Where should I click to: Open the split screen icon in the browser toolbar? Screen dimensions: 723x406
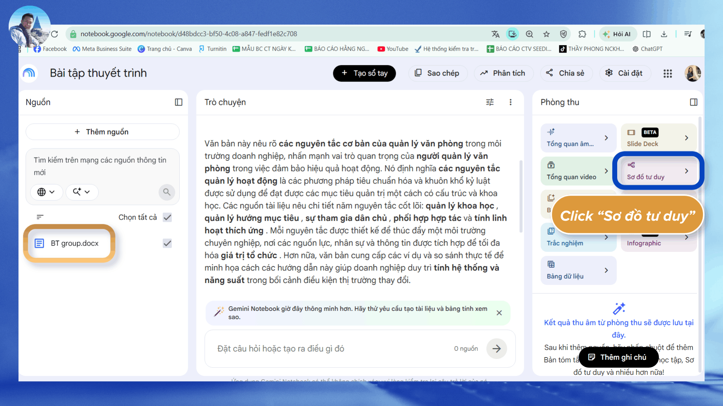(x=647, y=34)
